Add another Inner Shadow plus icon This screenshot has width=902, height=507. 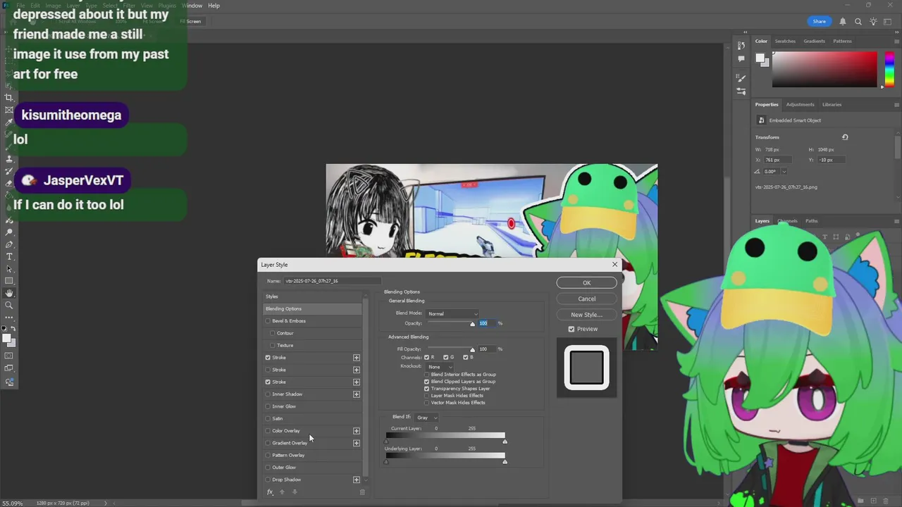coord(357,394)
